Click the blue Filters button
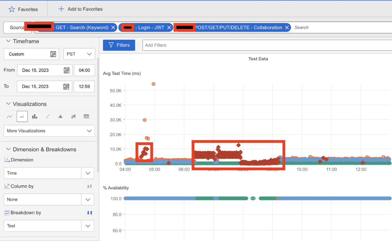The height and width of the screenshot is (241, 392). pyautogui.click(x=119, y=45)
